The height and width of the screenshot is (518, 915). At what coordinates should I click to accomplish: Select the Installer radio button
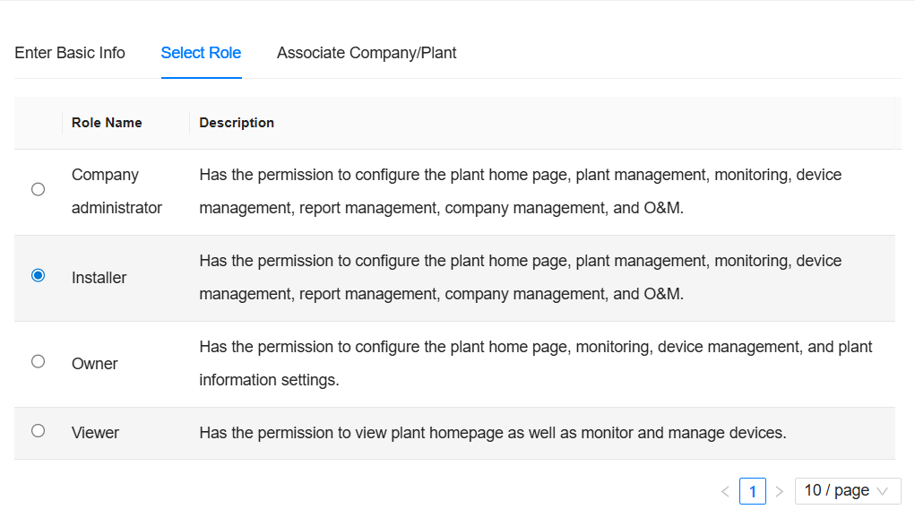(x=38, y=276)
